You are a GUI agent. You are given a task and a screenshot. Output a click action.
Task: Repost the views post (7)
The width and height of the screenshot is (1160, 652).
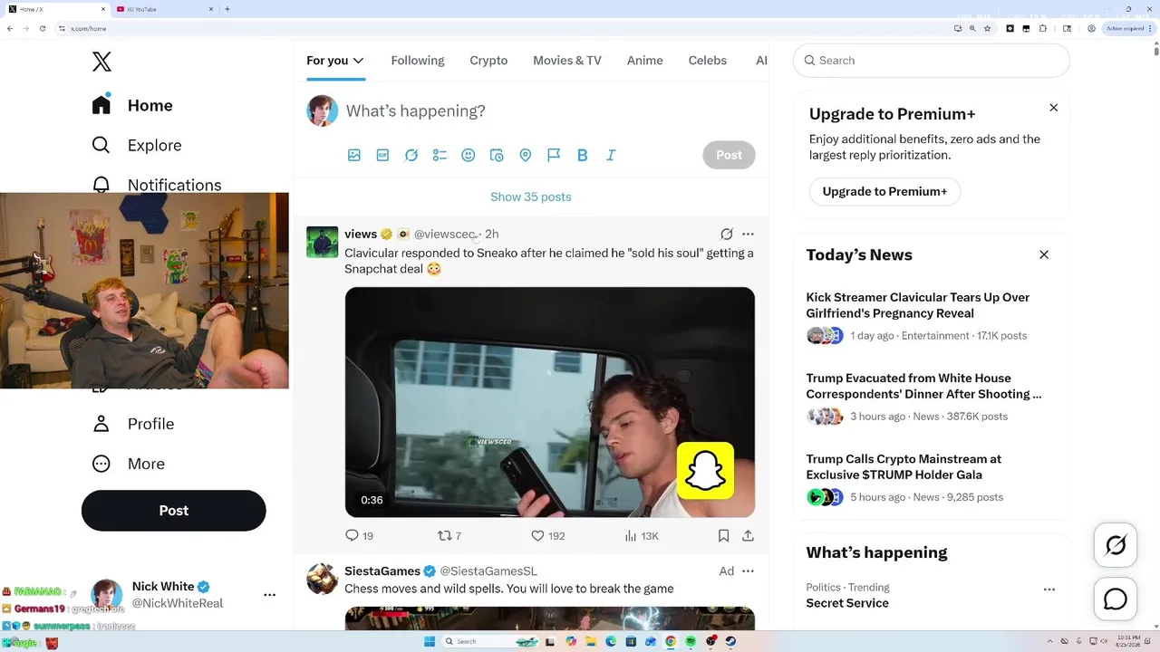coord(449,536)
